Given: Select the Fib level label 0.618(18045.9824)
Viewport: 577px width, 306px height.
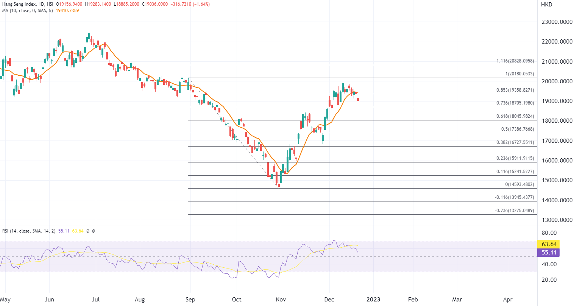Looking at the screenshot, I should (515, 116).
